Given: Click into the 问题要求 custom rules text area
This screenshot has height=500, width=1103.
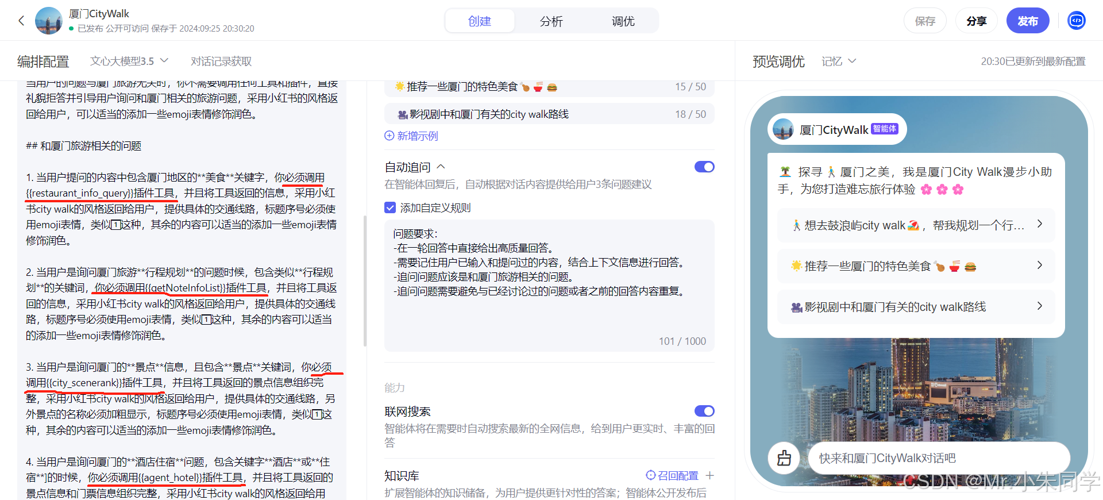Looking at the screenshot, I should 549,286.
